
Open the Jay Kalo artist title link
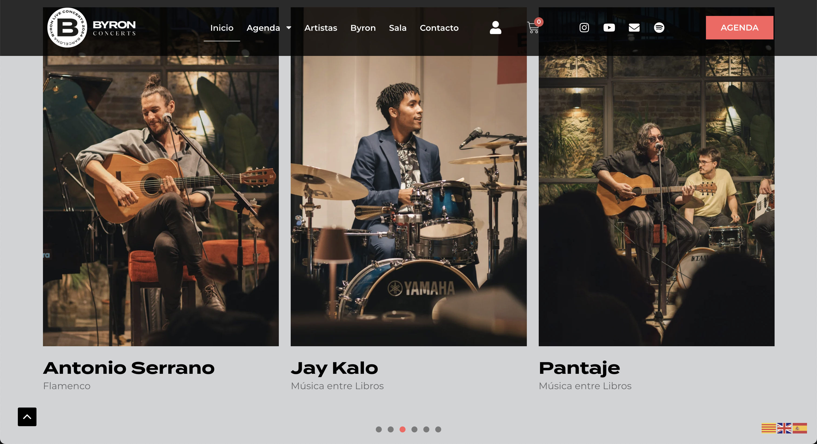(x=334, y=368)
